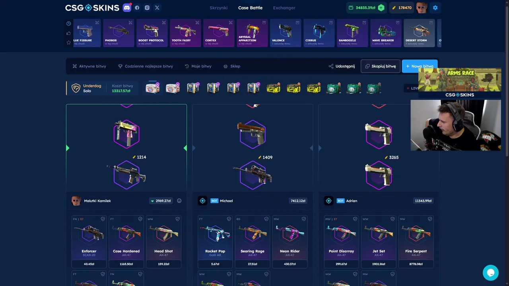Click Michael's total 7412.12zł
The image size is (509, 286).
pyautogui.click(x=298, y=201)
